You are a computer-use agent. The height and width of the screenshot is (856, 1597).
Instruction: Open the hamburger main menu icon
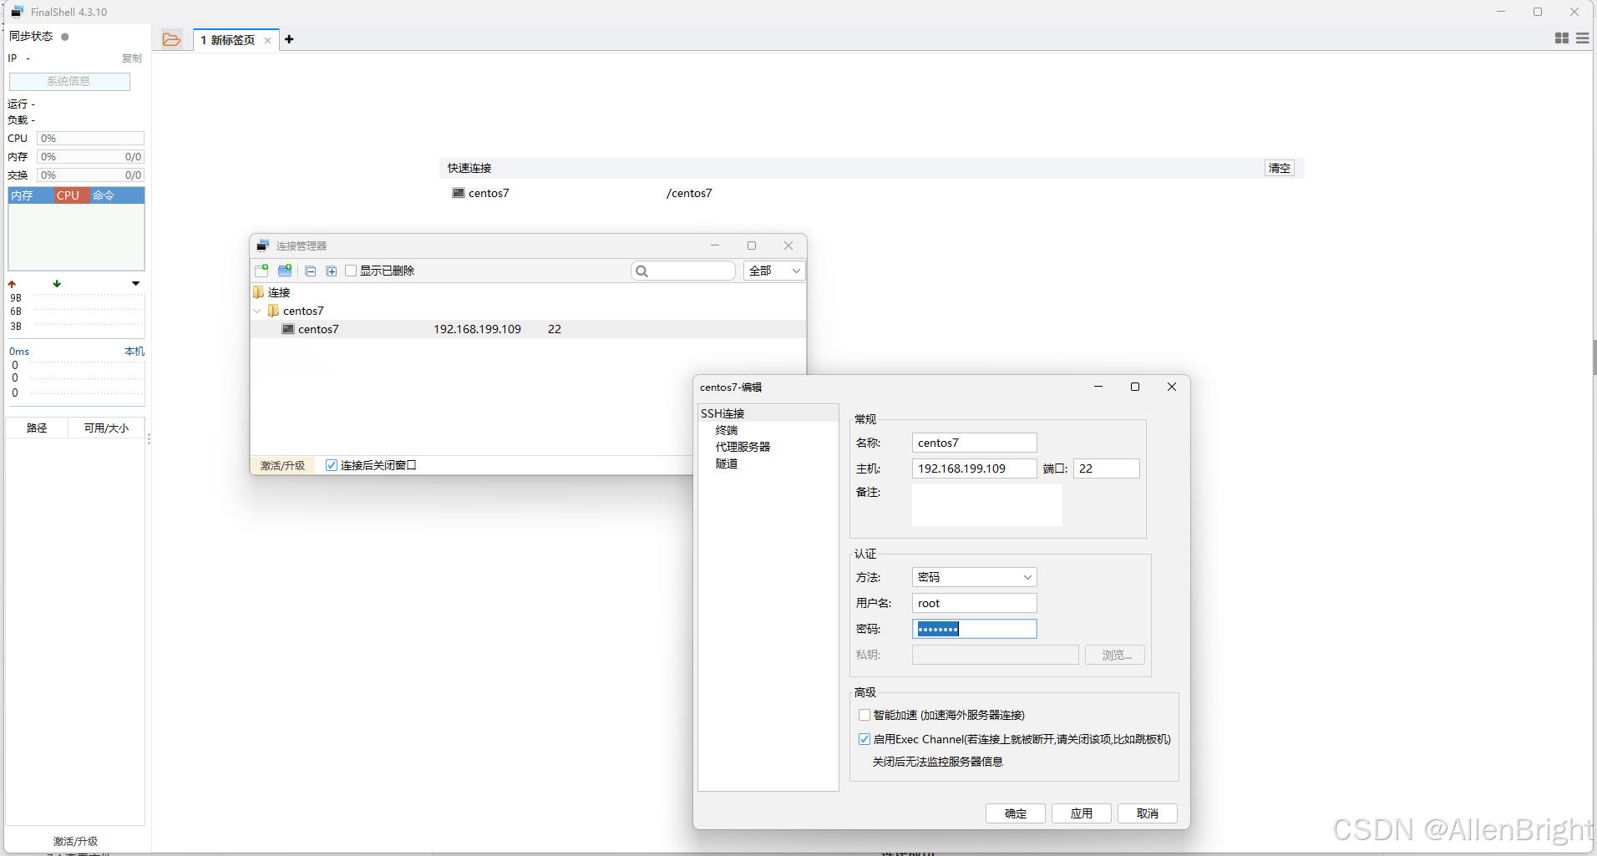(x=1582, y=38)
